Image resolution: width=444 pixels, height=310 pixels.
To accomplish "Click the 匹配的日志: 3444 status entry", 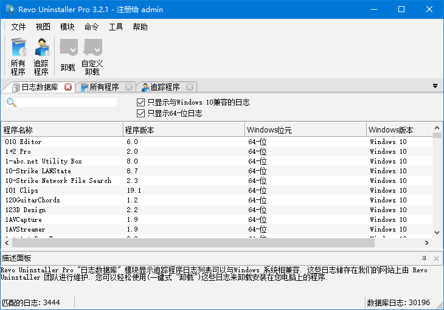I will coord(31,303).
